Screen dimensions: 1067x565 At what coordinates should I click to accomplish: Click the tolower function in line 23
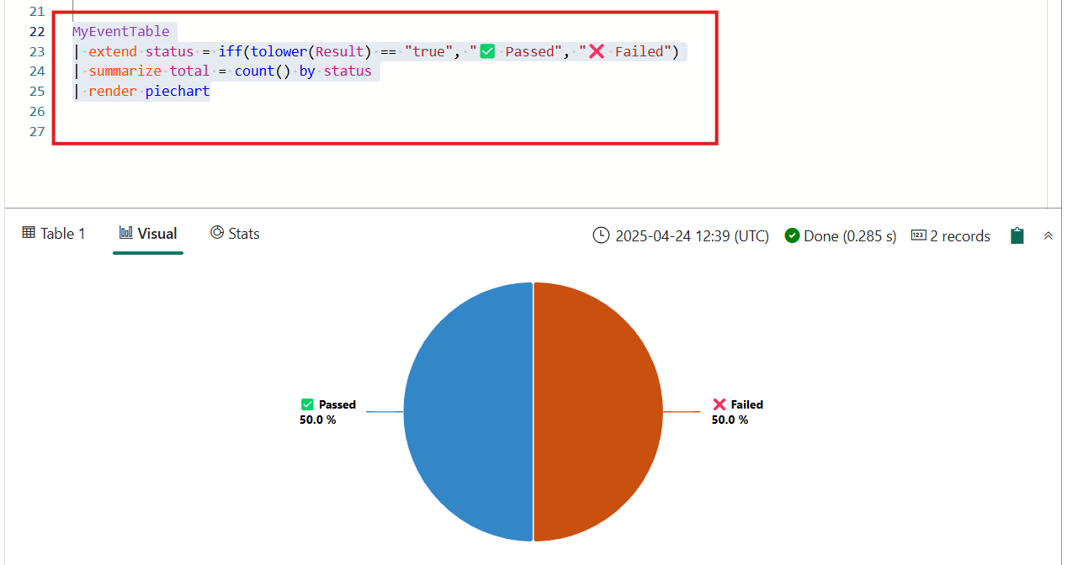pos(279,52)
